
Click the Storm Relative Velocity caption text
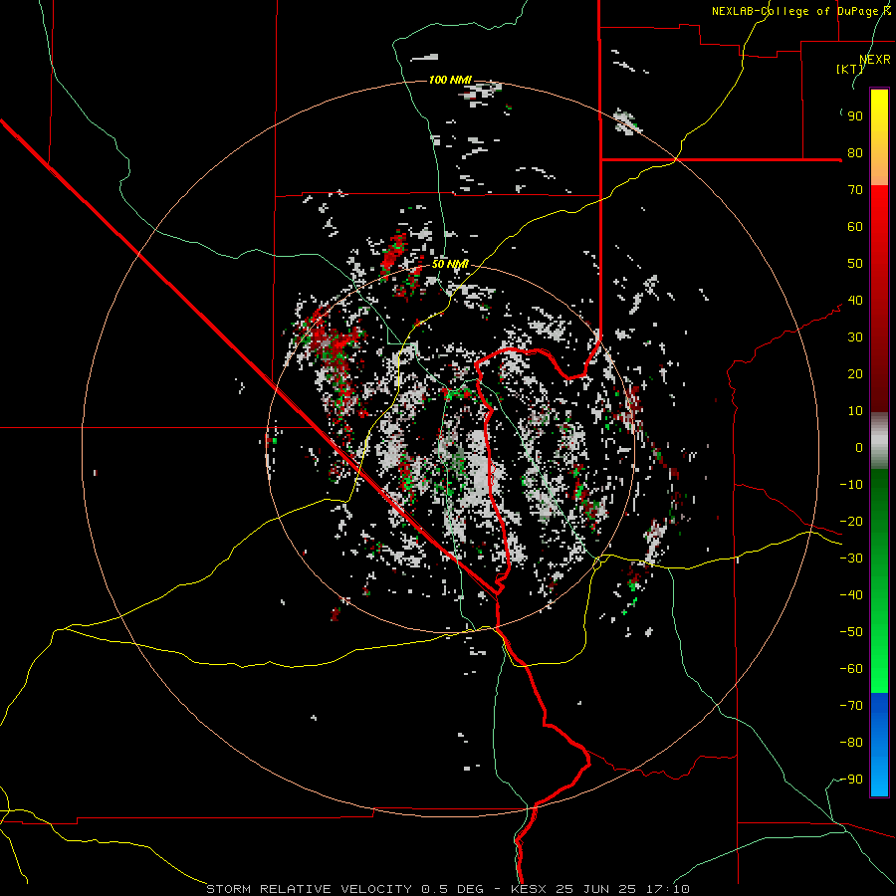447,889
